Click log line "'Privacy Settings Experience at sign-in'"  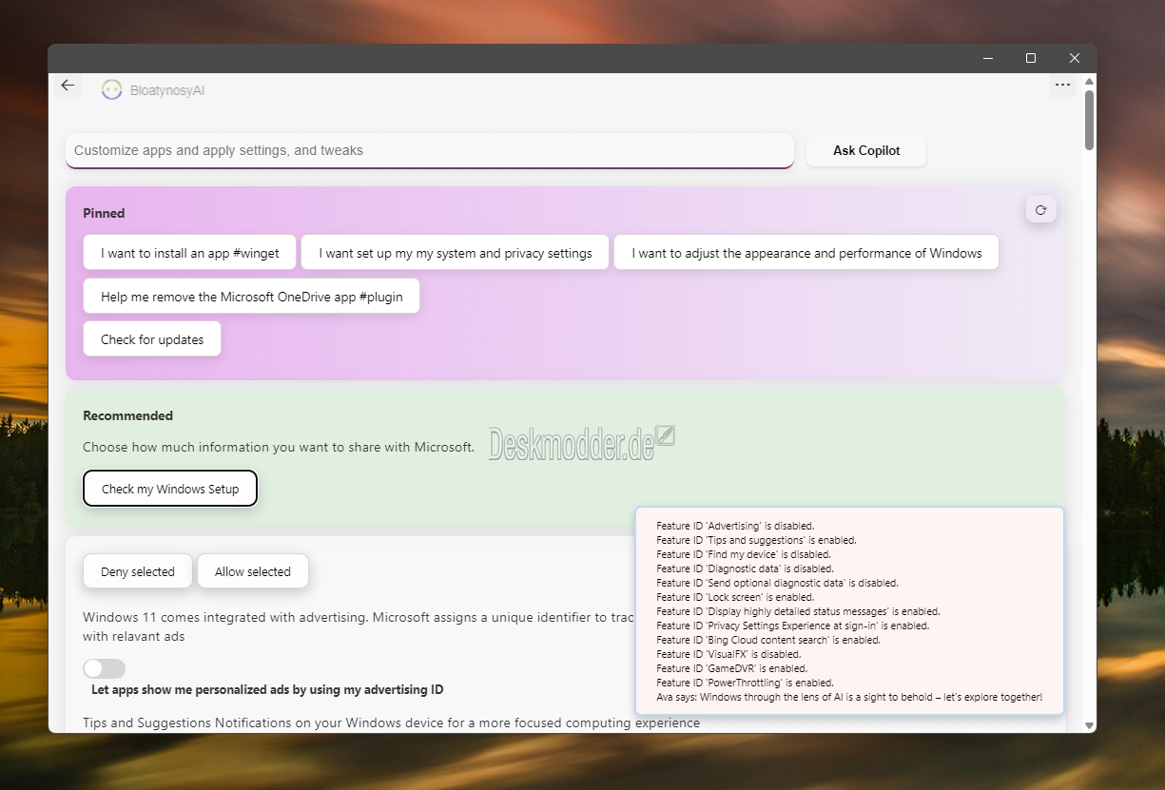pos(793,626)
